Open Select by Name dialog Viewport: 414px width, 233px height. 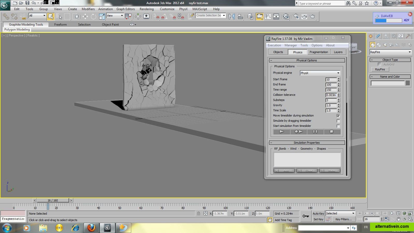pyautogui.click(x=59, y=17)
